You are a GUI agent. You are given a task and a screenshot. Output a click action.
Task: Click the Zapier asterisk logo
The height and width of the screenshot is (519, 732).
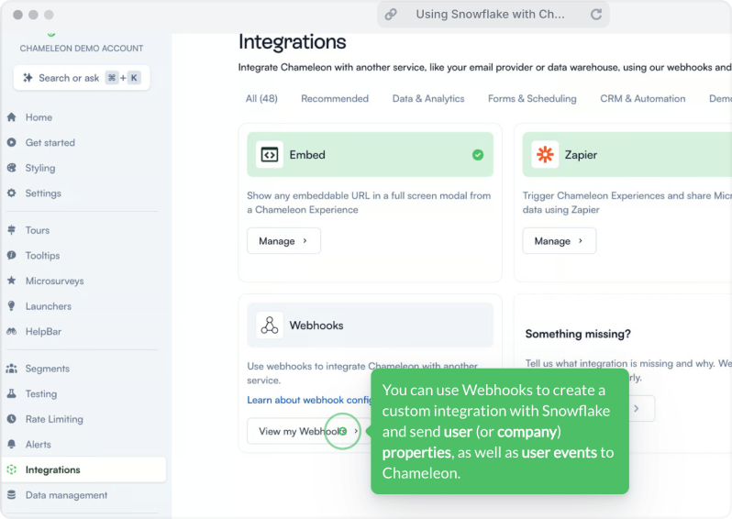click(545, 154)
